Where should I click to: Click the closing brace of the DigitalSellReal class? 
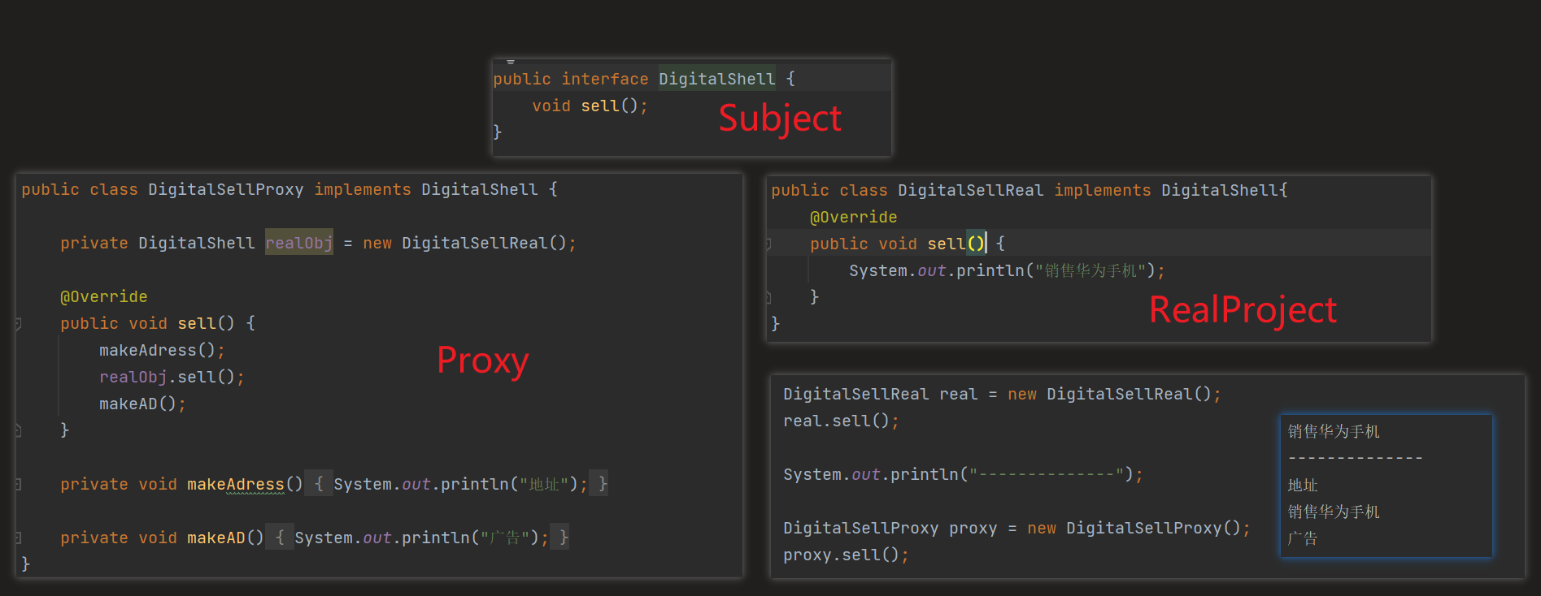click(775, 323)
